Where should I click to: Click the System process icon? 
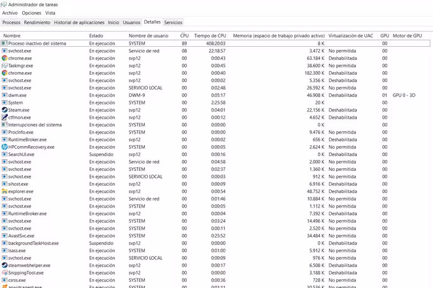pos(4,103)
